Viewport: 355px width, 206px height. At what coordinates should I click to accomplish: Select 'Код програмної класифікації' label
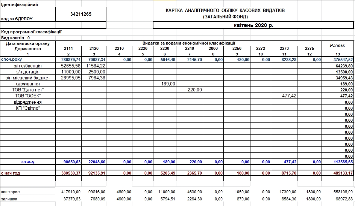pos(31,32)
